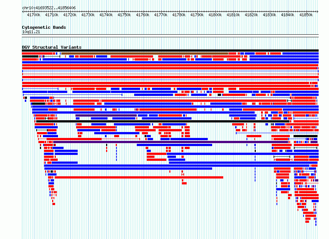
Task: Click the 41820k ruler label
Action: (251, 15)
